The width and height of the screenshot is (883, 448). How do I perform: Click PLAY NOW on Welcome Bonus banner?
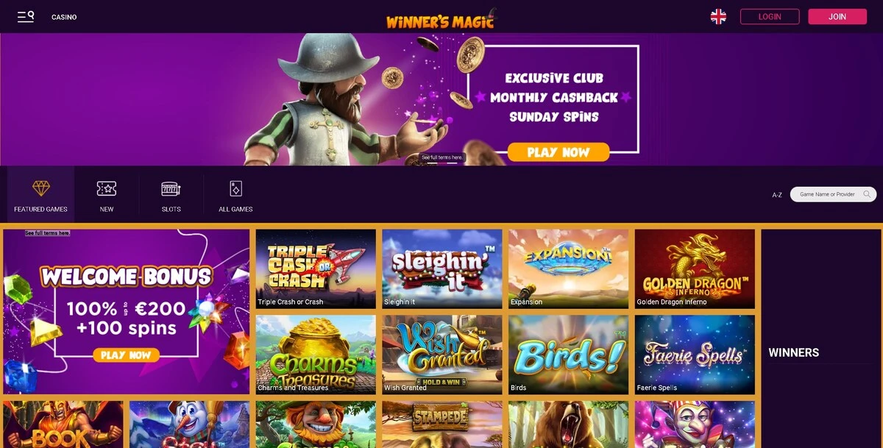click(x=126, y=355)
